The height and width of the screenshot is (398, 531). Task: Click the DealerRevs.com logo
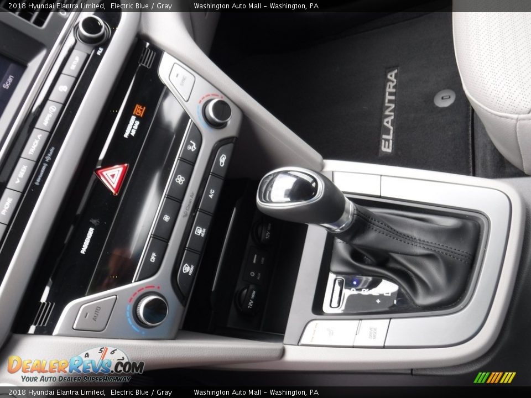[76, 365]
